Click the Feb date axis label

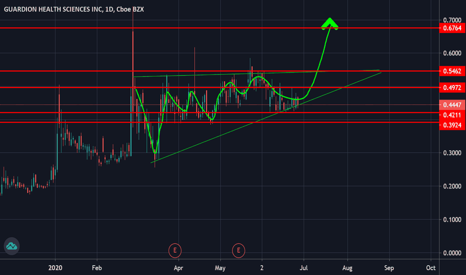pyautogui.click(x=97, y=268)
